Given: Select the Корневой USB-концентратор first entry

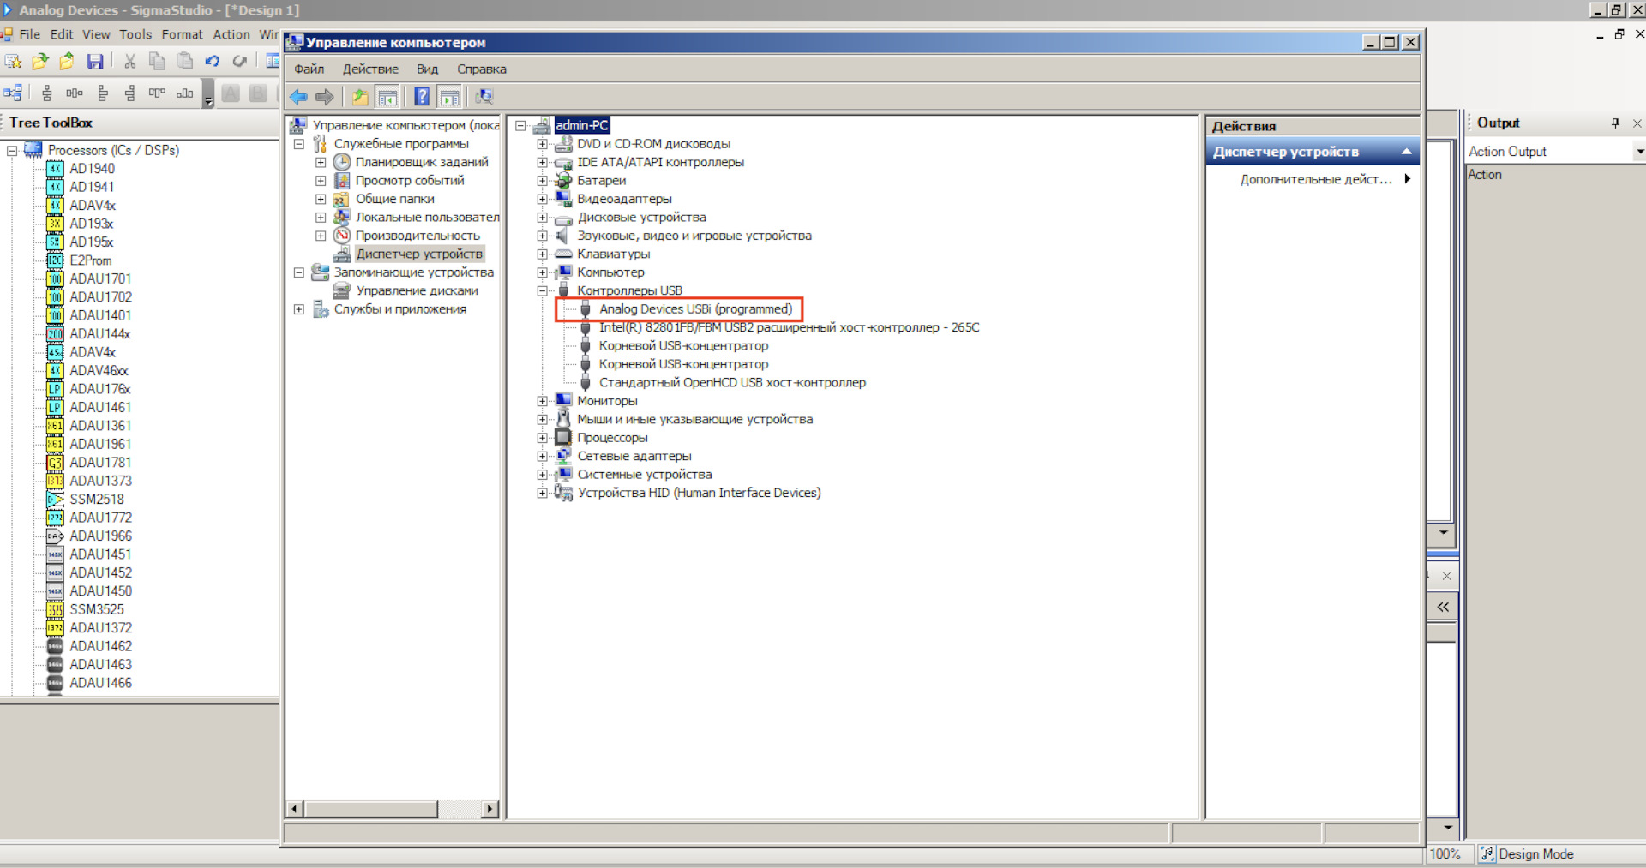Looking at the screenshot, I should pyautogui.click(x=683, y=346).
